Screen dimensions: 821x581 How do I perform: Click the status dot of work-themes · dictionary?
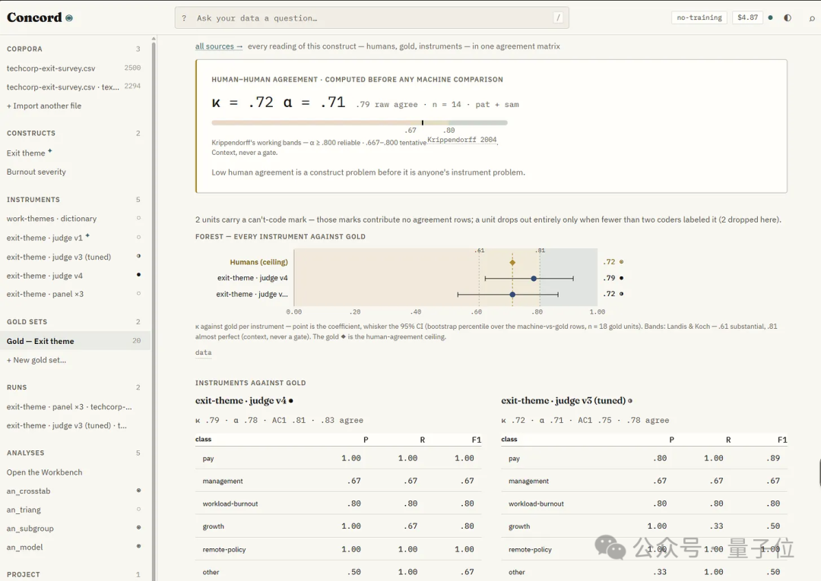tap(139, 218)
